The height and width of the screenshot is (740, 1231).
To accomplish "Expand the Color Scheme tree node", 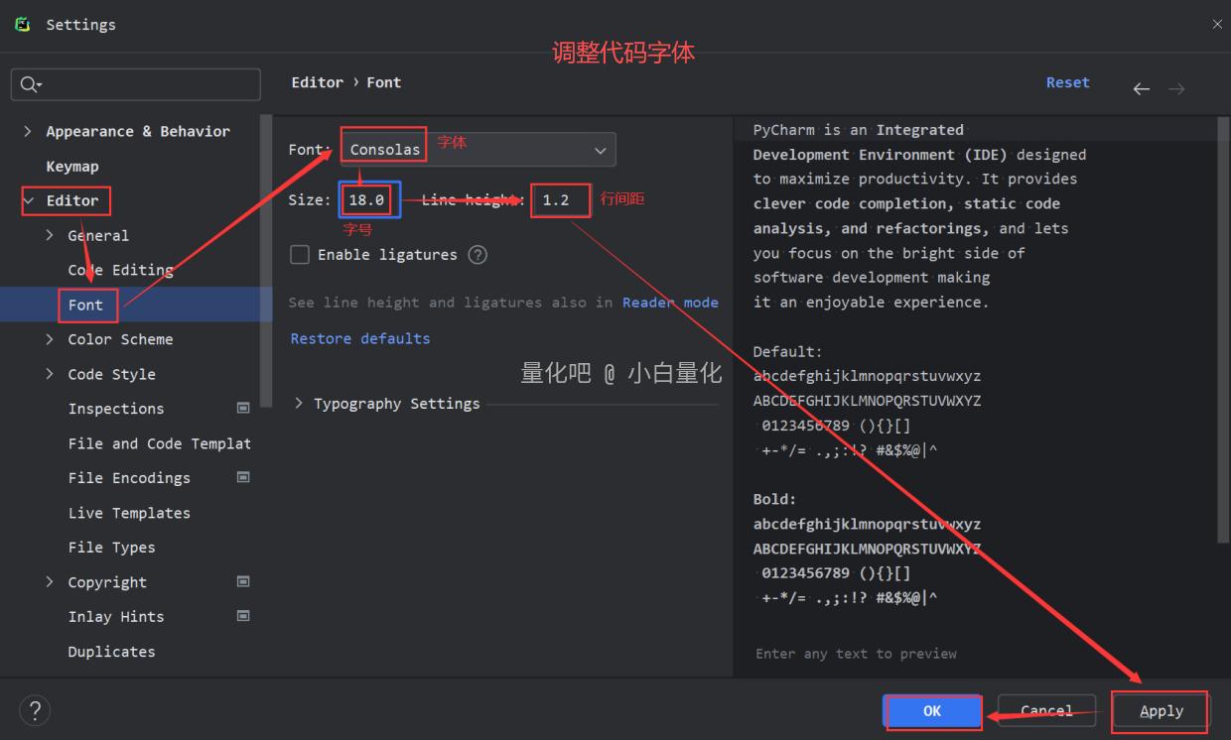I will (x=50, y=339).
